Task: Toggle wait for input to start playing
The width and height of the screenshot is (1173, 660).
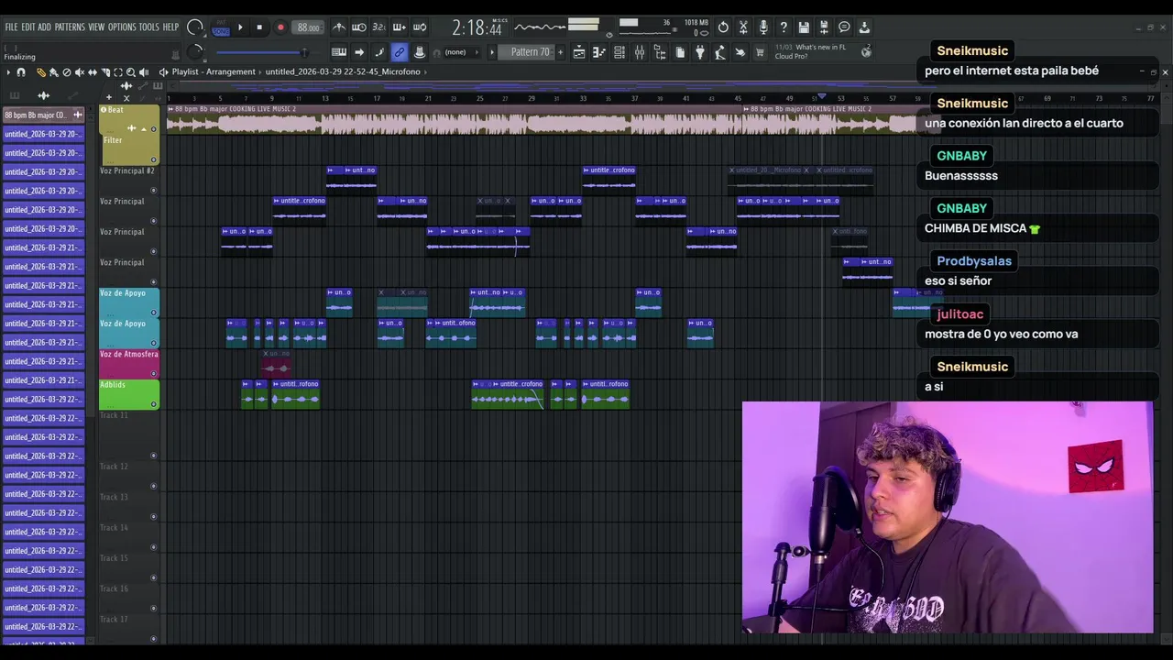Action: [359, 27]
